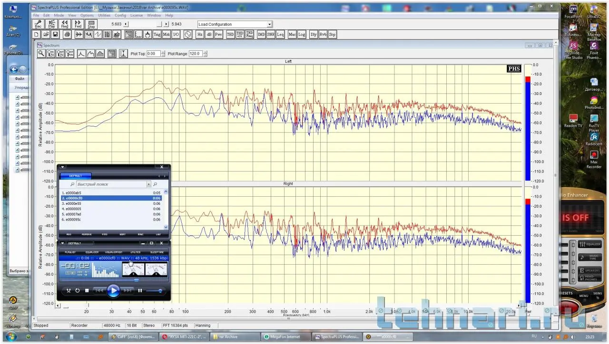Click the AIMP track seek bar
This screenshot has width=609, height=344.
[113, 281]
